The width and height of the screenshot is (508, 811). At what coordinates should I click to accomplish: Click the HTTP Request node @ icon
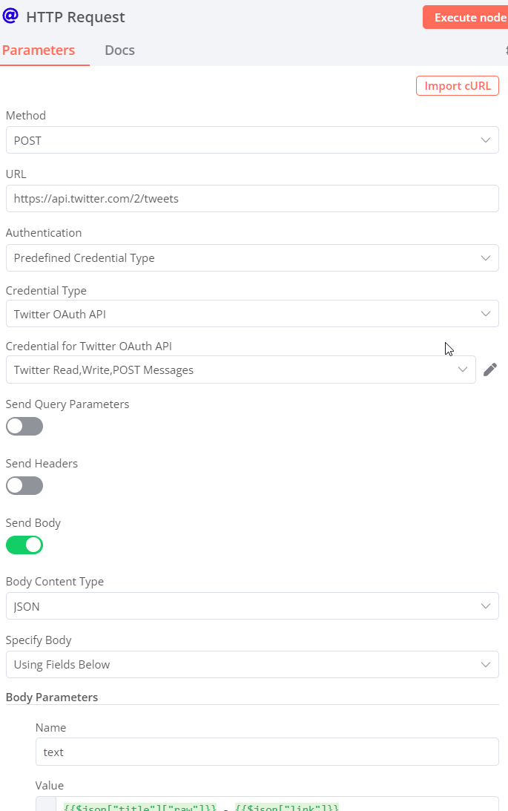pos(10,16)
